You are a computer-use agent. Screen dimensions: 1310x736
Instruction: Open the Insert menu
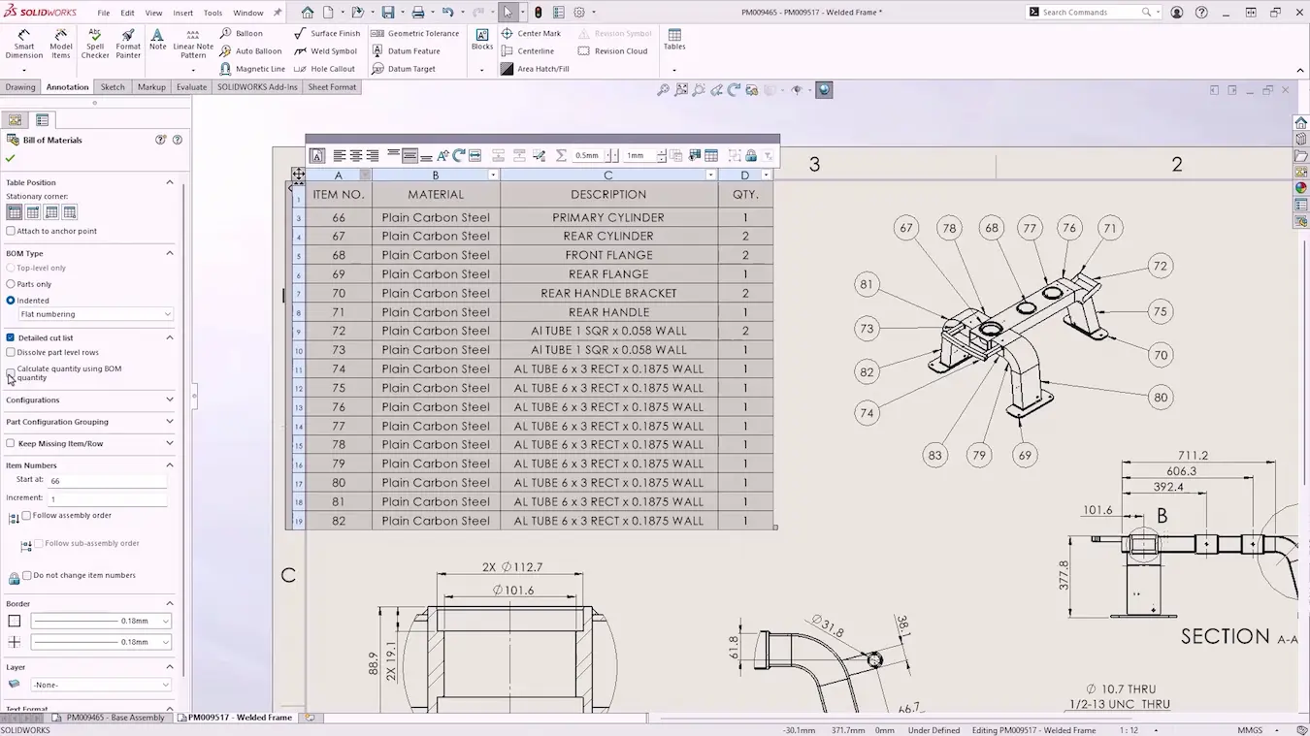[x=182, y=13]
